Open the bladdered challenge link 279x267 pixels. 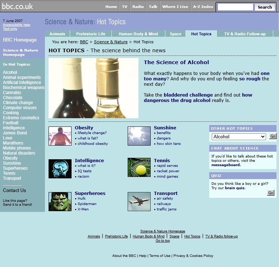pyautogui.click(x=188, y=95)
